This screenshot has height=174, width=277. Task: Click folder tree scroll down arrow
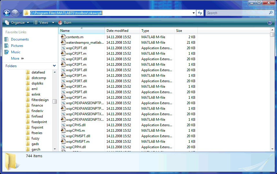55,149
